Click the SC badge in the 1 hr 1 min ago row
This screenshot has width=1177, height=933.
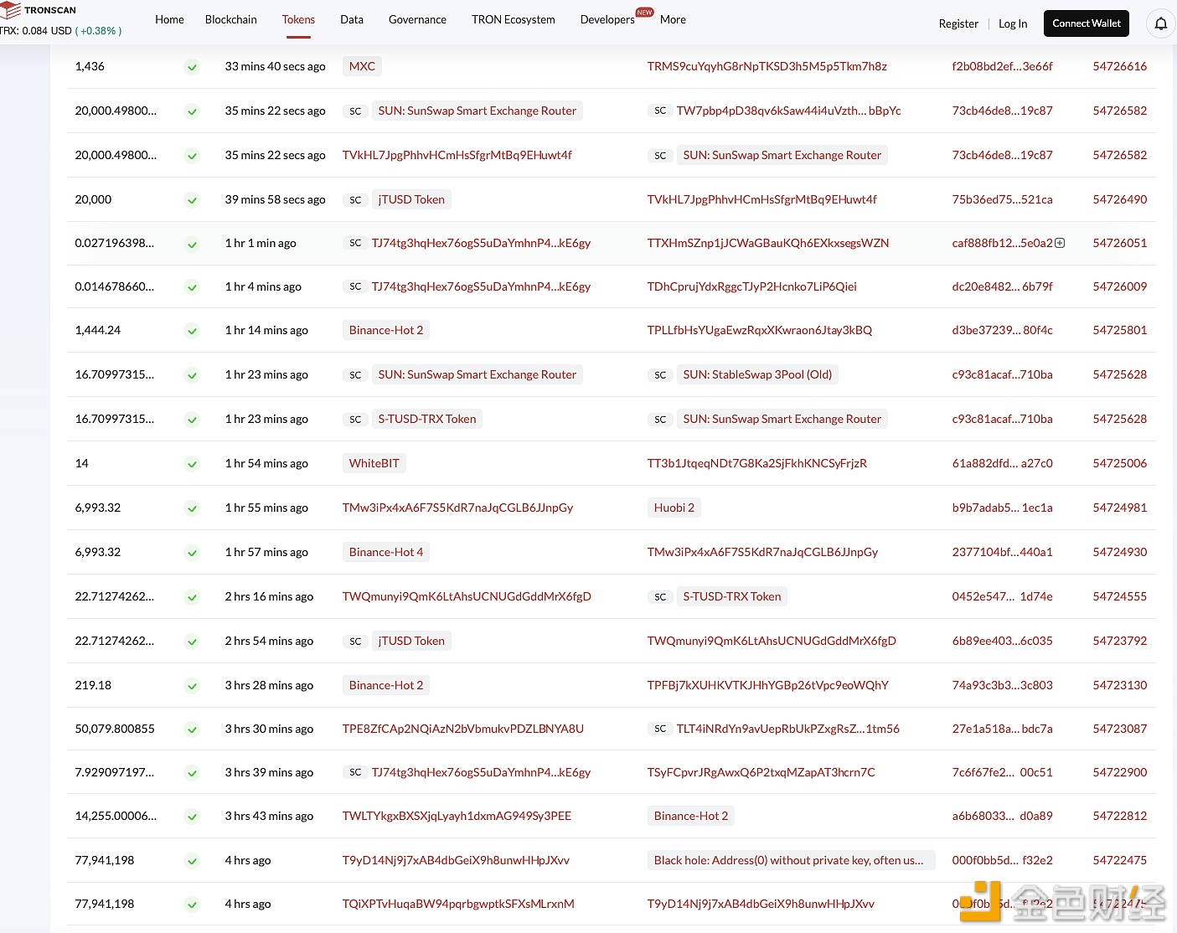click(355, 243)
